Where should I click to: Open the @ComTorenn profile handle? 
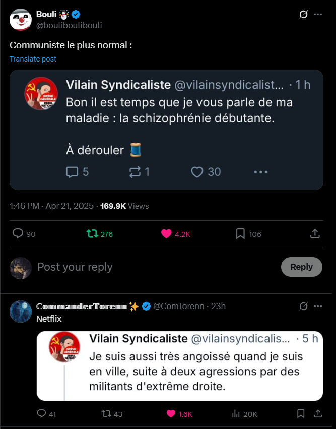[179, 306]
